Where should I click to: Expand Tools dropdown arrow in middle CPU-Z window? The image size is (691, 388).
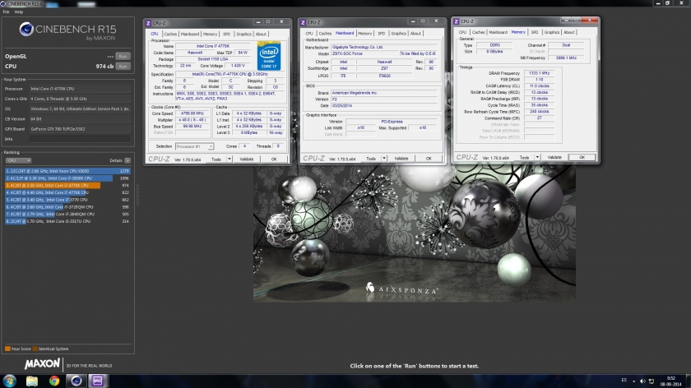click(x=384, y=159)
